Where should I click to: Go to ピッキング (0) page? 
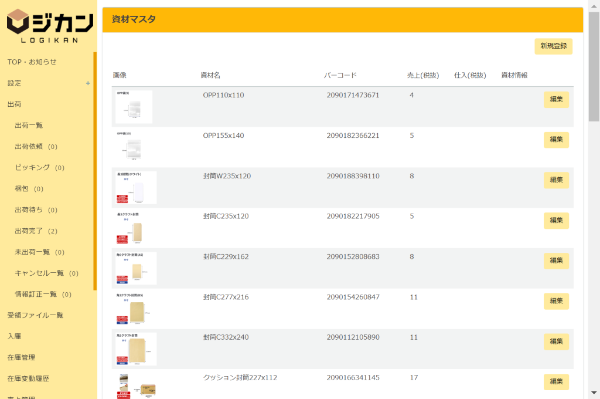39,168
